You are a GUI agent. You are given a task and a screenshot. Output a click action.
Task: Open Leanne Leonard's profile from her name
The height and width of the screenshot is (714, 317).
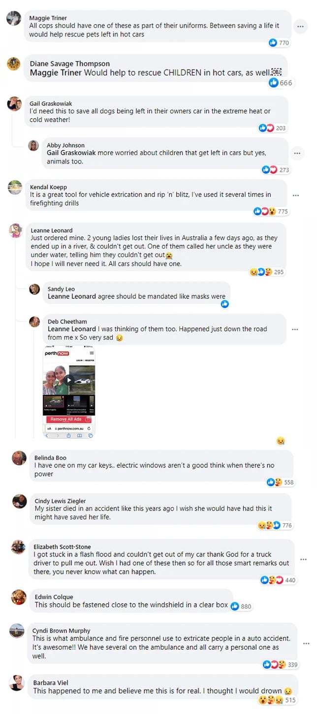tap(52, 230)
